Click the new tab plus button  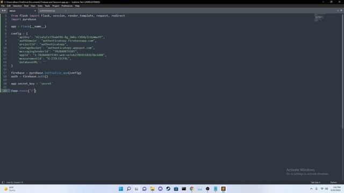pyautogui.click(x=338, y=11)
